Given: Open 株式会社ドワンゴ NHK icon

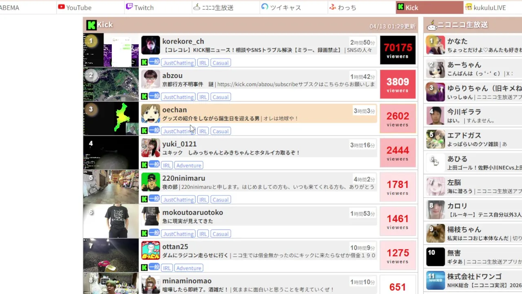Looking at the screenshot, I should click(435, 281).
